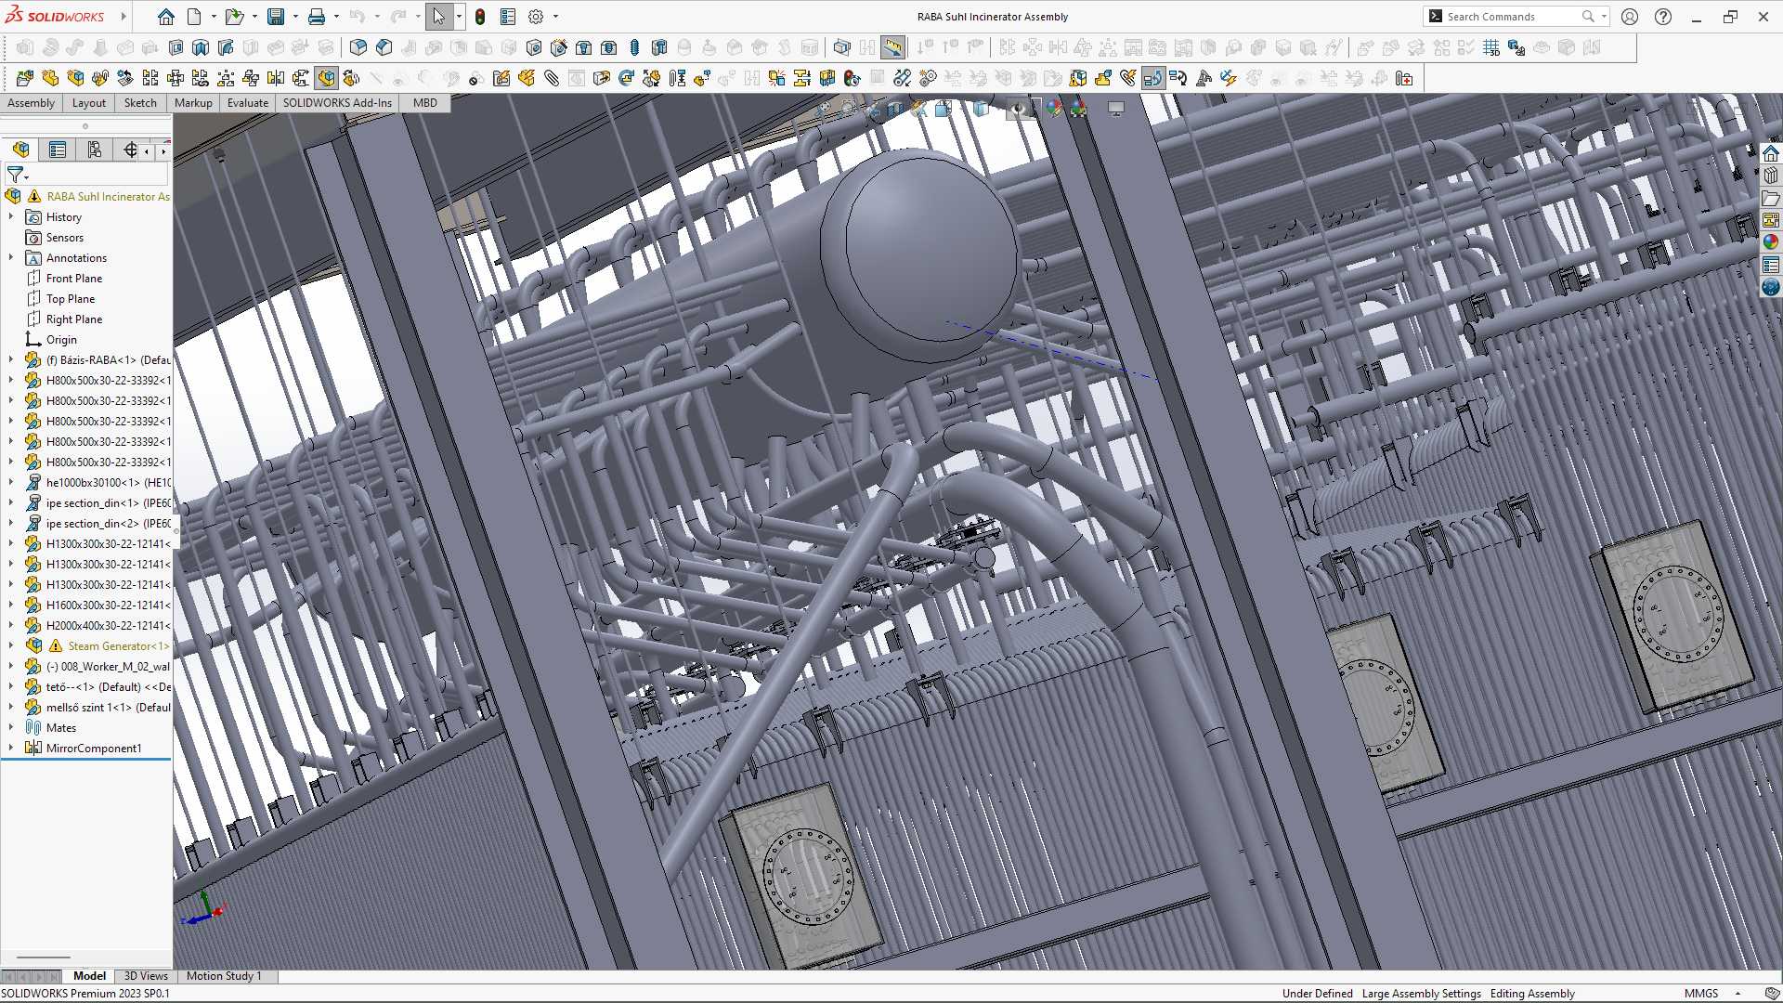Click the Rebuild traffic light icon
This screenshot has height=1003, width=1783.
click(480, 17)
